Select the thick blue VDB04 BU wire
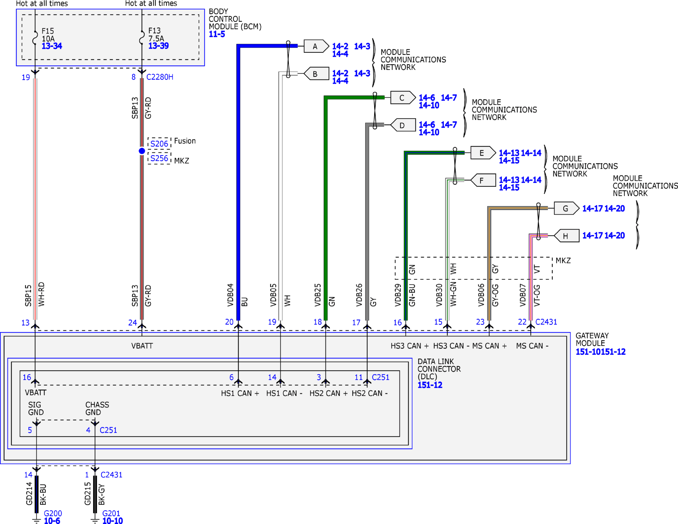The height and width of the screenshot is (524, 678). coord(238,181)
